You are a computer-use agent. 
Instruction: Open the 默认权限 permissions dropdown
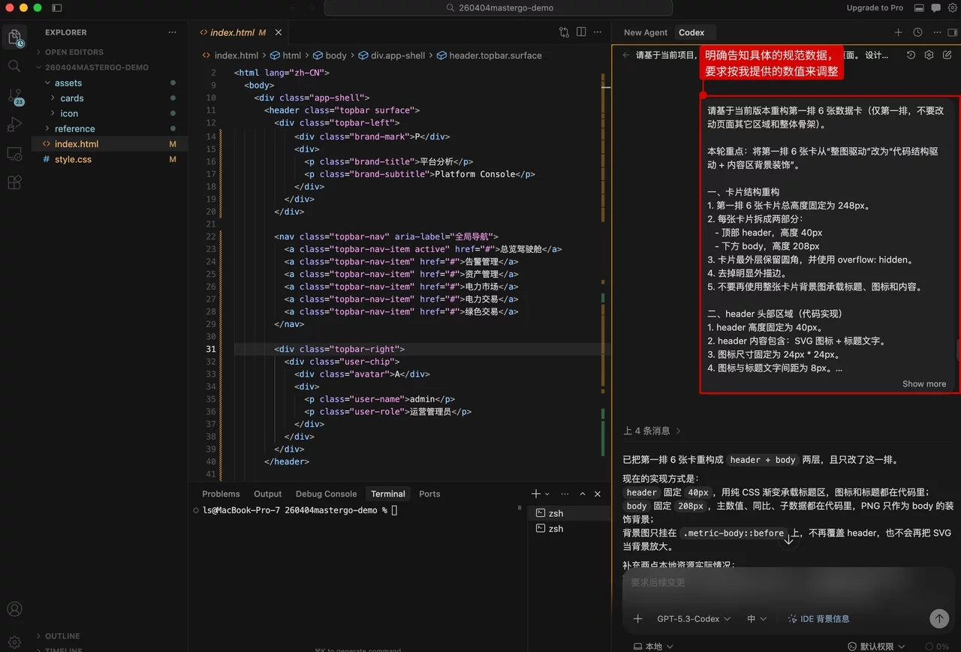coord(876,646)
